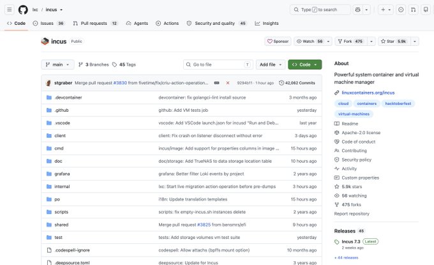Click stgraber's avatar in the commit bar

[49, 83]
